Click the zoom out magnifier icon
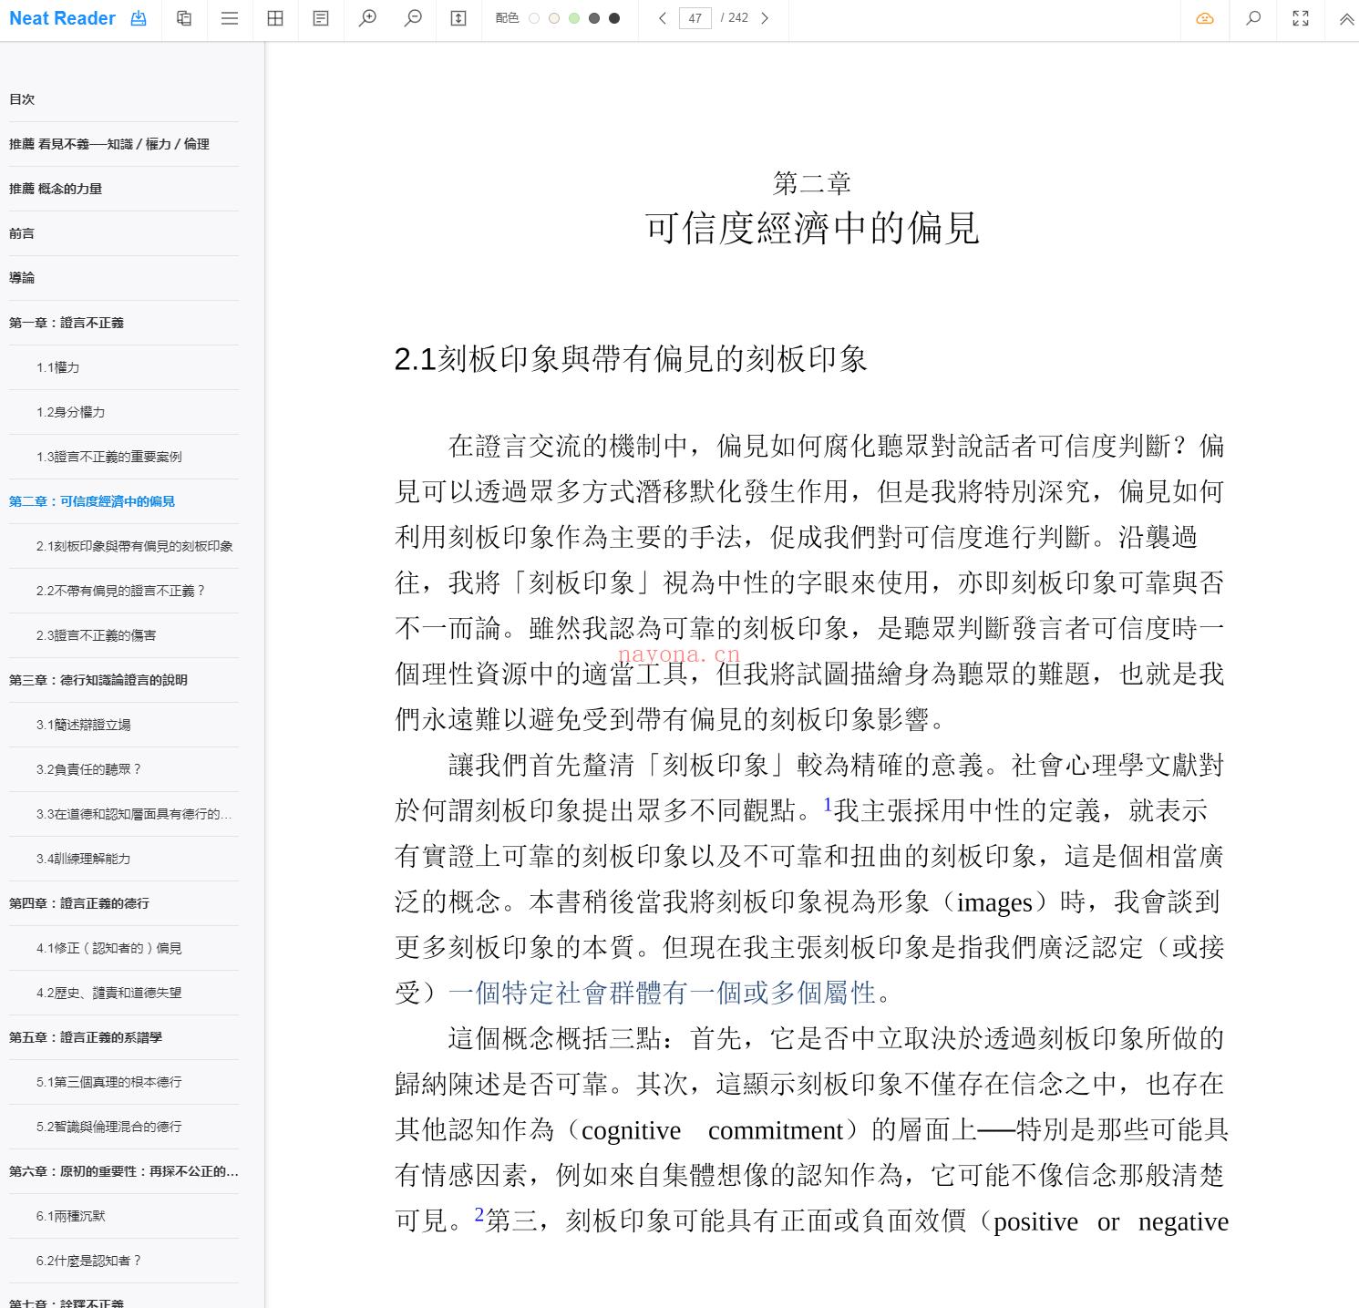Viewport: 1359px width, 1308px height. (x=413, y=18)
